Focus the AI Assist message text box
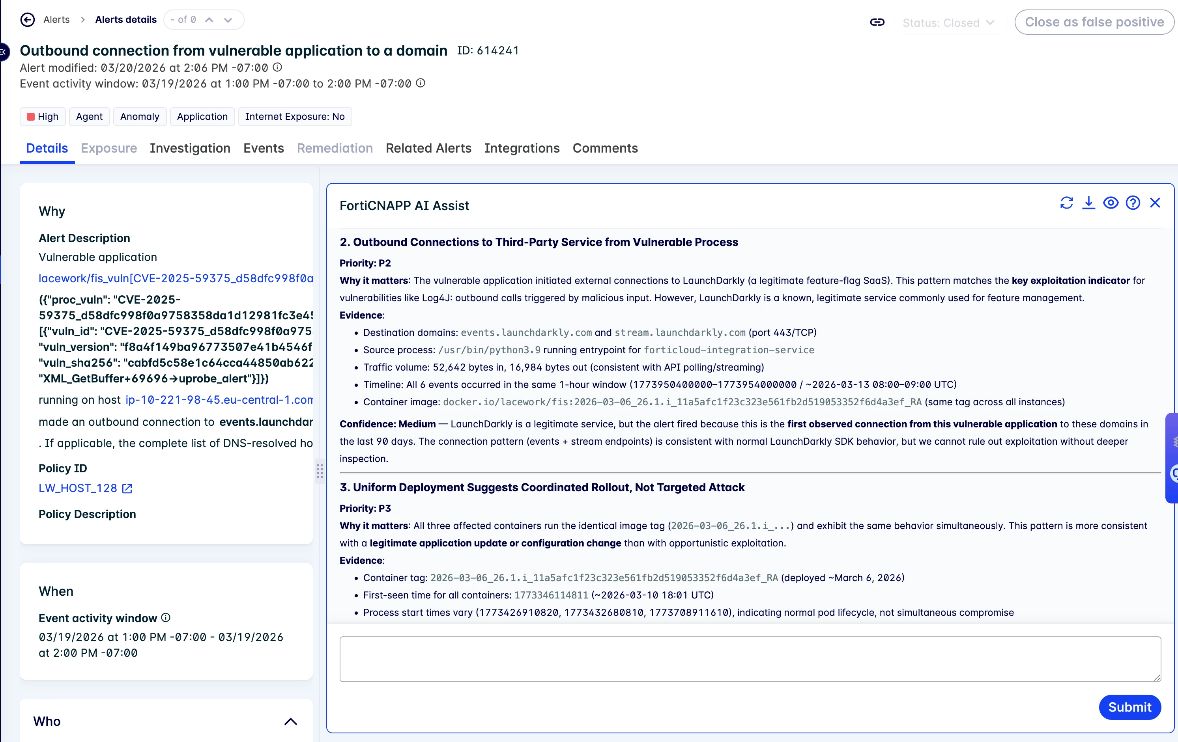This screenshot has width=1178, height=742. [x=750, y=658]
